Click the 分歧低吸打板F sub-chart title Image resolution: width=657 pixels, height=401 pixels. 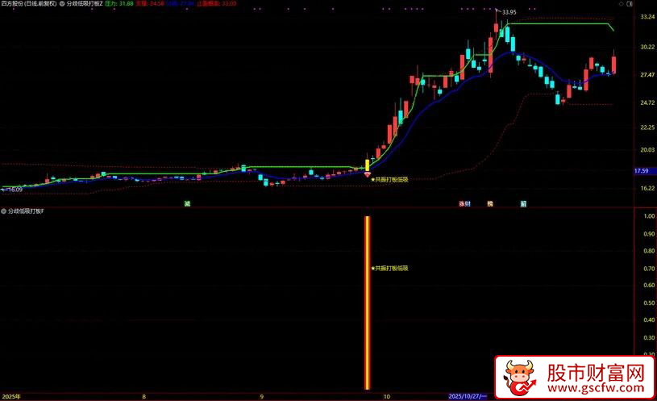[26, 211]
